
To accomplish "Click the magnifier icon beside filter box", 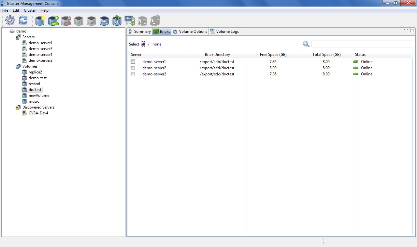I will pos(306,44).
